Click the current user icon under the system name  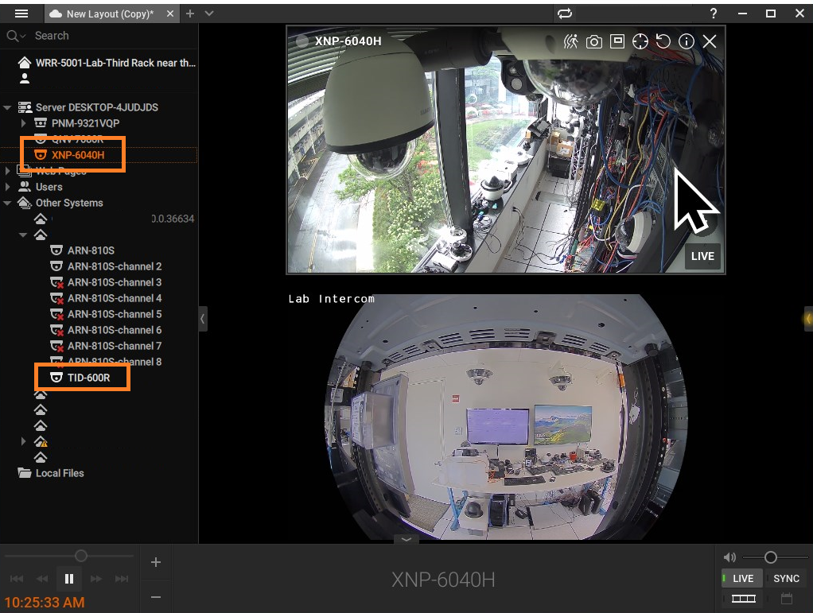tap(25, 78)
